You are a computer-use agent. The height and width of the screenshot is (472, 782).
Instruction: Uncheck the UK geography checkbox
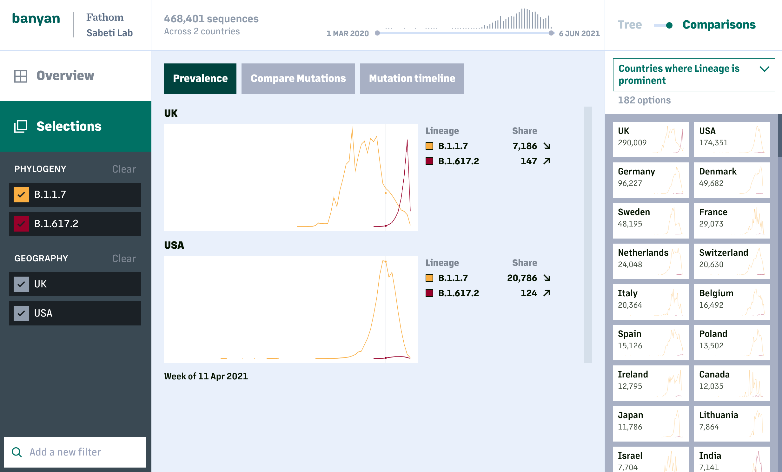[21, 284]
